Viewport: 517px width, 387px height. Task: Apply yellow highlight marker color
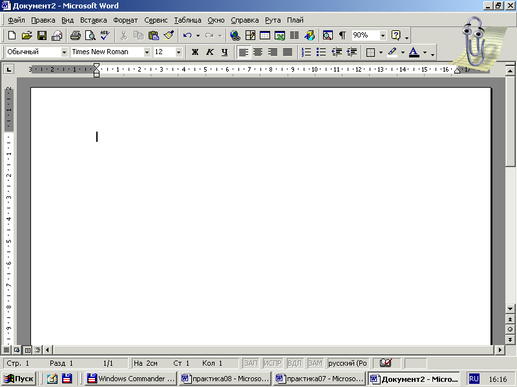(x=392, y=52)
